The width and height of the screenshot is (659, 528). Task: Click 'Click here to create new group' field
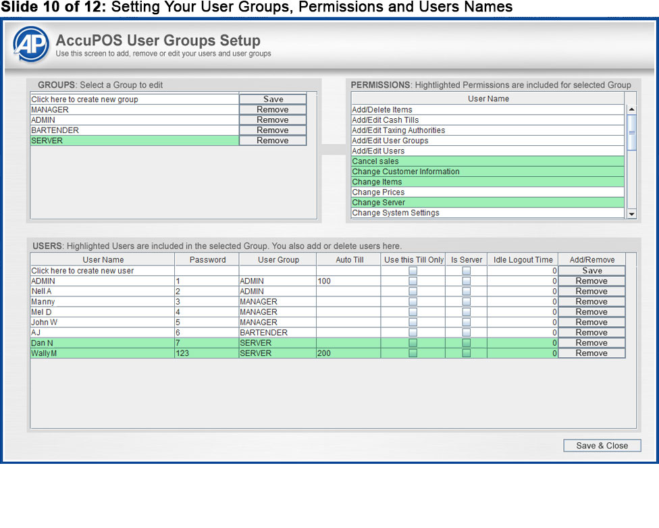click(134, 99)
